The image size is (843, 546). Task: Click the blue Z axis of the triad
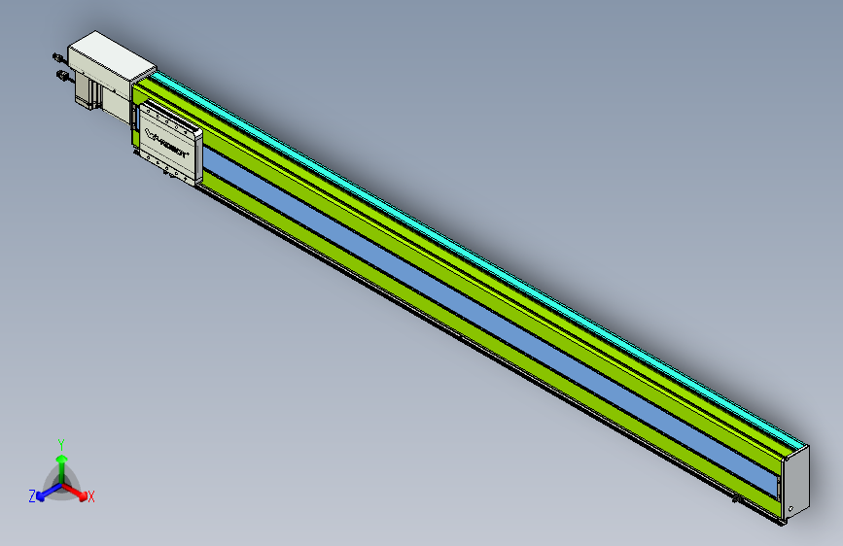point(49,493)
